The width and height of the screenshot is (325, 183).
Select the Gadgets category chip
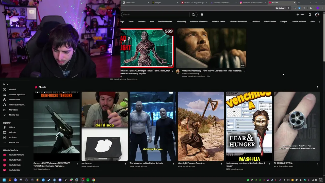(284, 22)
